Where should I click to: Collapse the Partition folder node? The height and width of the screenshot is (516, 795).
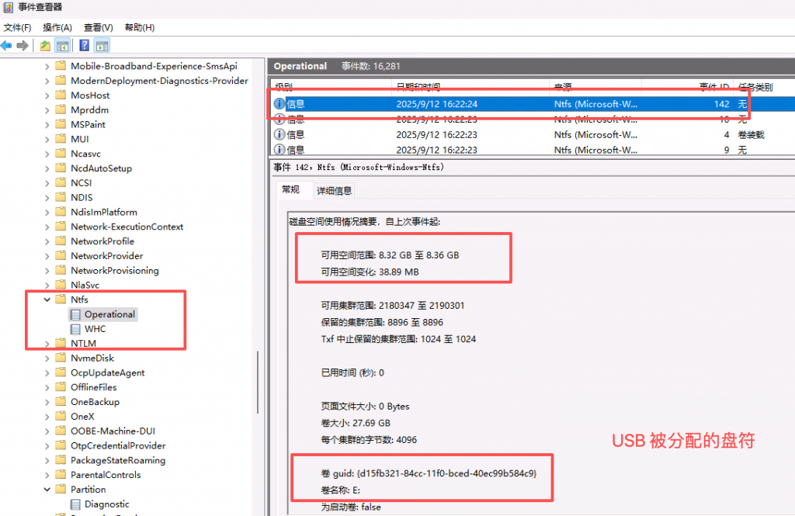tap(47, 490)
